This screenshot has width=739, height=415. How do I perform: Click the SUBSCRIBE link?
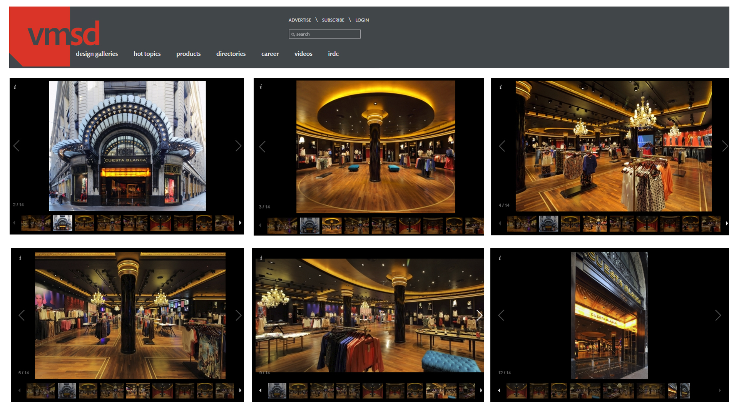click(333, 20)
